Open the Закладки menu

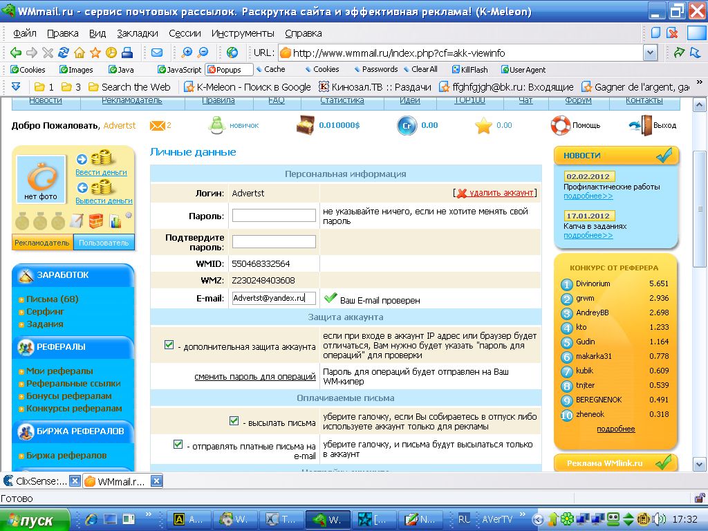tap(138, 33)
